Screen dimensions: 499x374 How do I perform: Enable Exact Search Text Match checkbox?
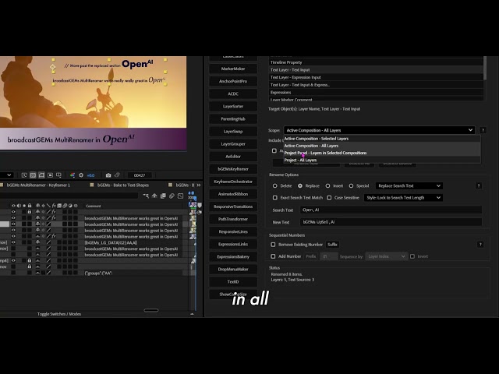click(x=275, y=198)
